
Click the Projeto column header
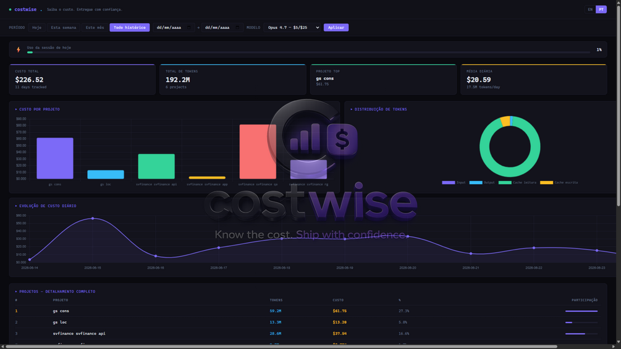[60, 300]
